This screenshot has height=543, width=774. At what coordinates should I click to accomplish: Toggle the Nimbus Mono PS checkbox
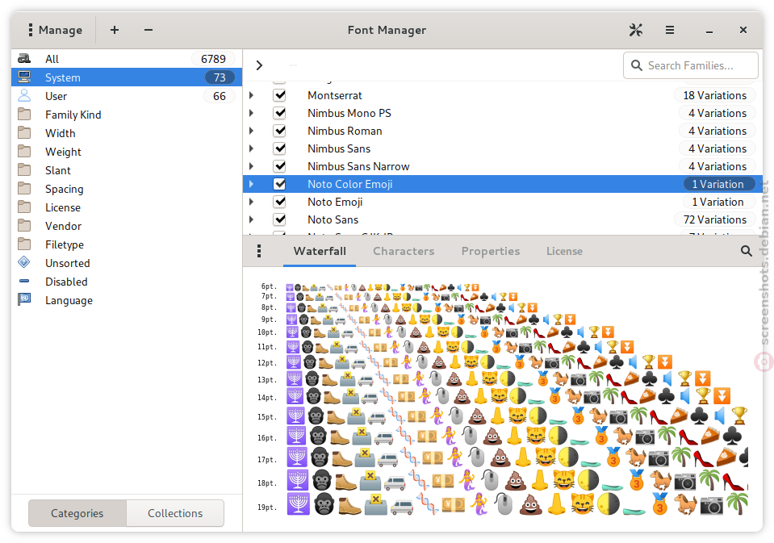(x=280, y=113)
